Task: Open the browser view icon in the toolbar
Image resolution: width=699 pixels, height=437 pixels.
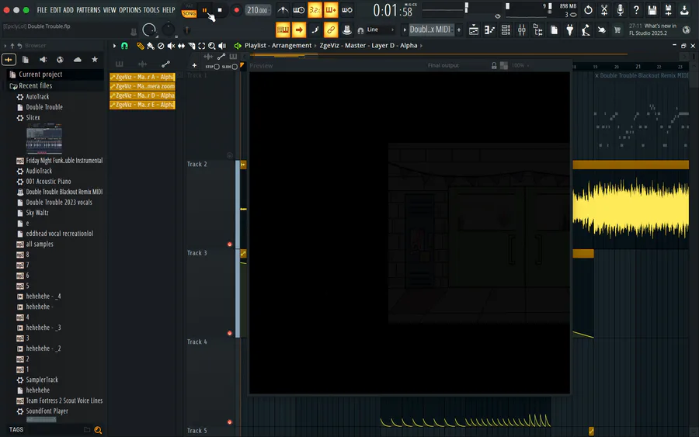Action: (x=537, y=29)
